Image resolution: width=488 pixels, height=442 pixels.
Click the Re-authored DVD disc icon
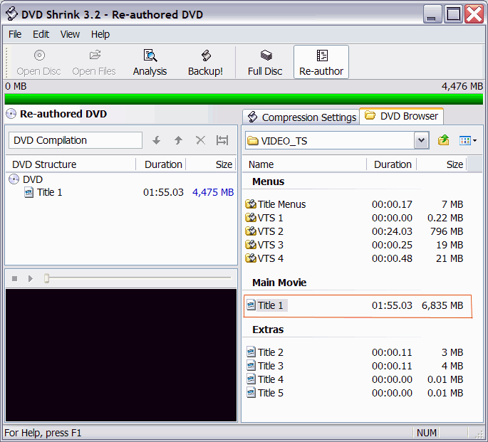[x=11, y=114]
